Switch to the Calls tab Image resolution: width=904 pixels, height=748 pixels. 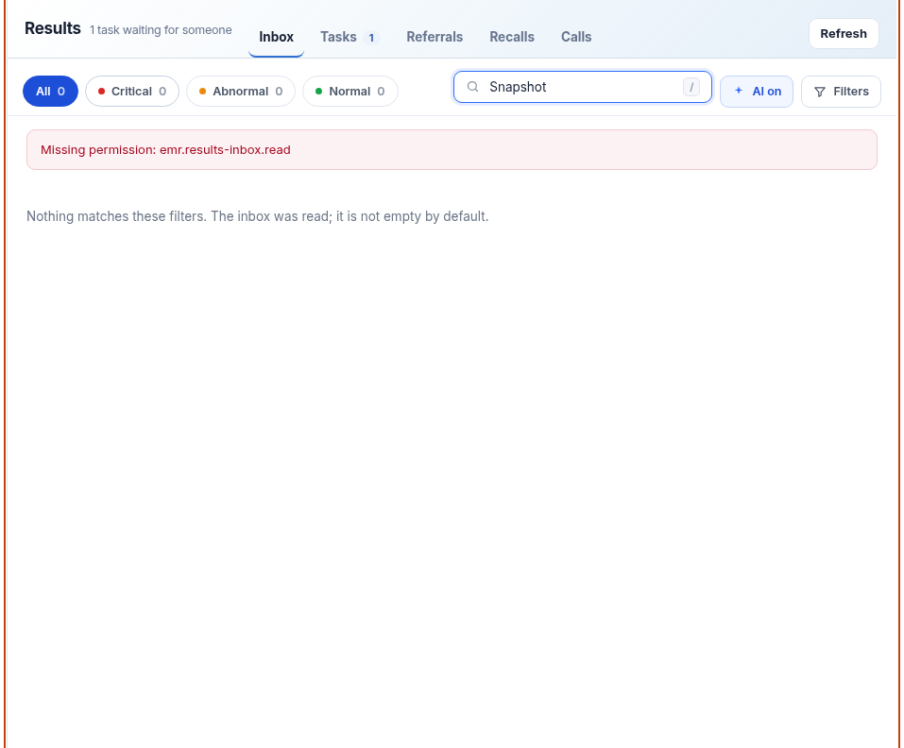pos(576,37)
